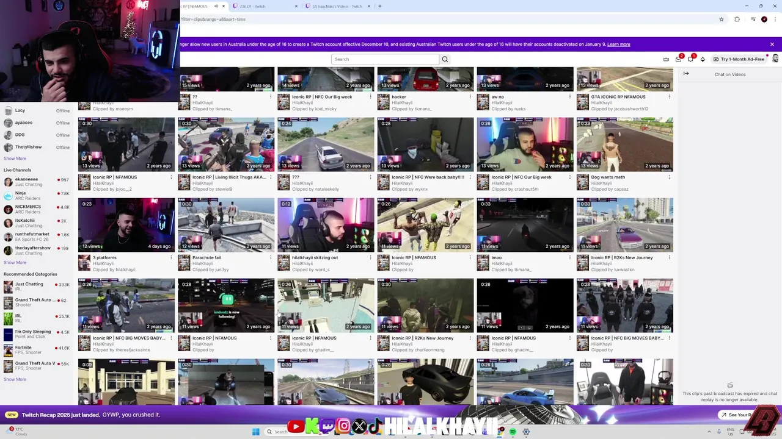Expand Show More under Live Channels
782x439 pixels.
(15, 263)
